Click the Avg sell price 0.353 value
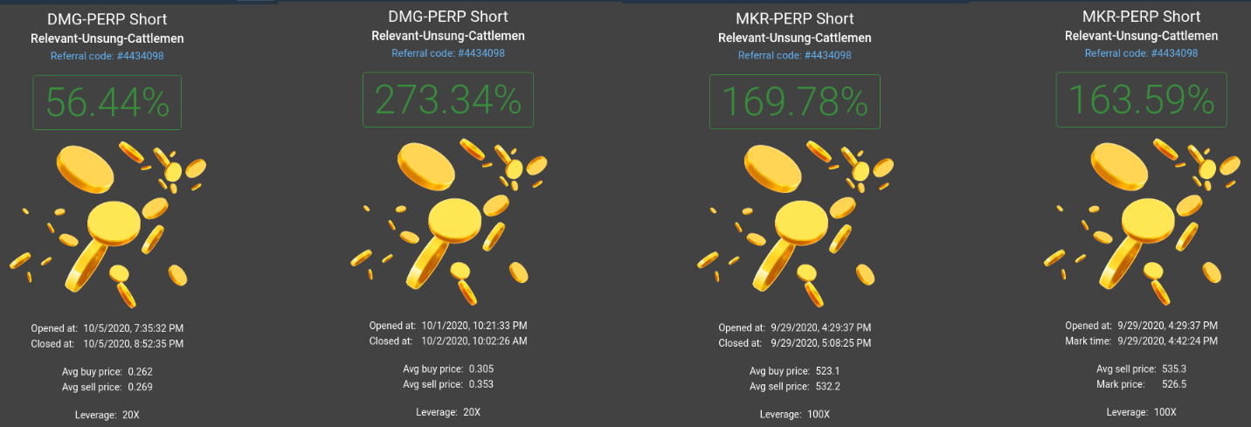This screenshot has height=427, width=1251. point(481,384)
